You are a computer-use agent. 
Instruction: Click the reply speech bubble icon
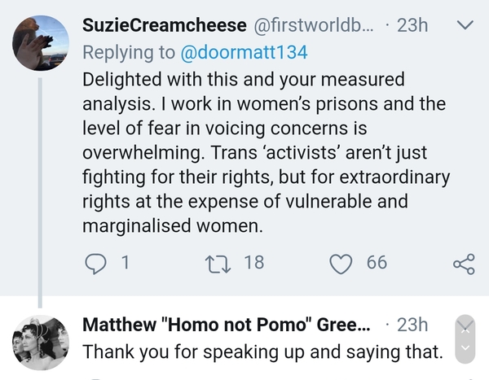click(96, 263)
